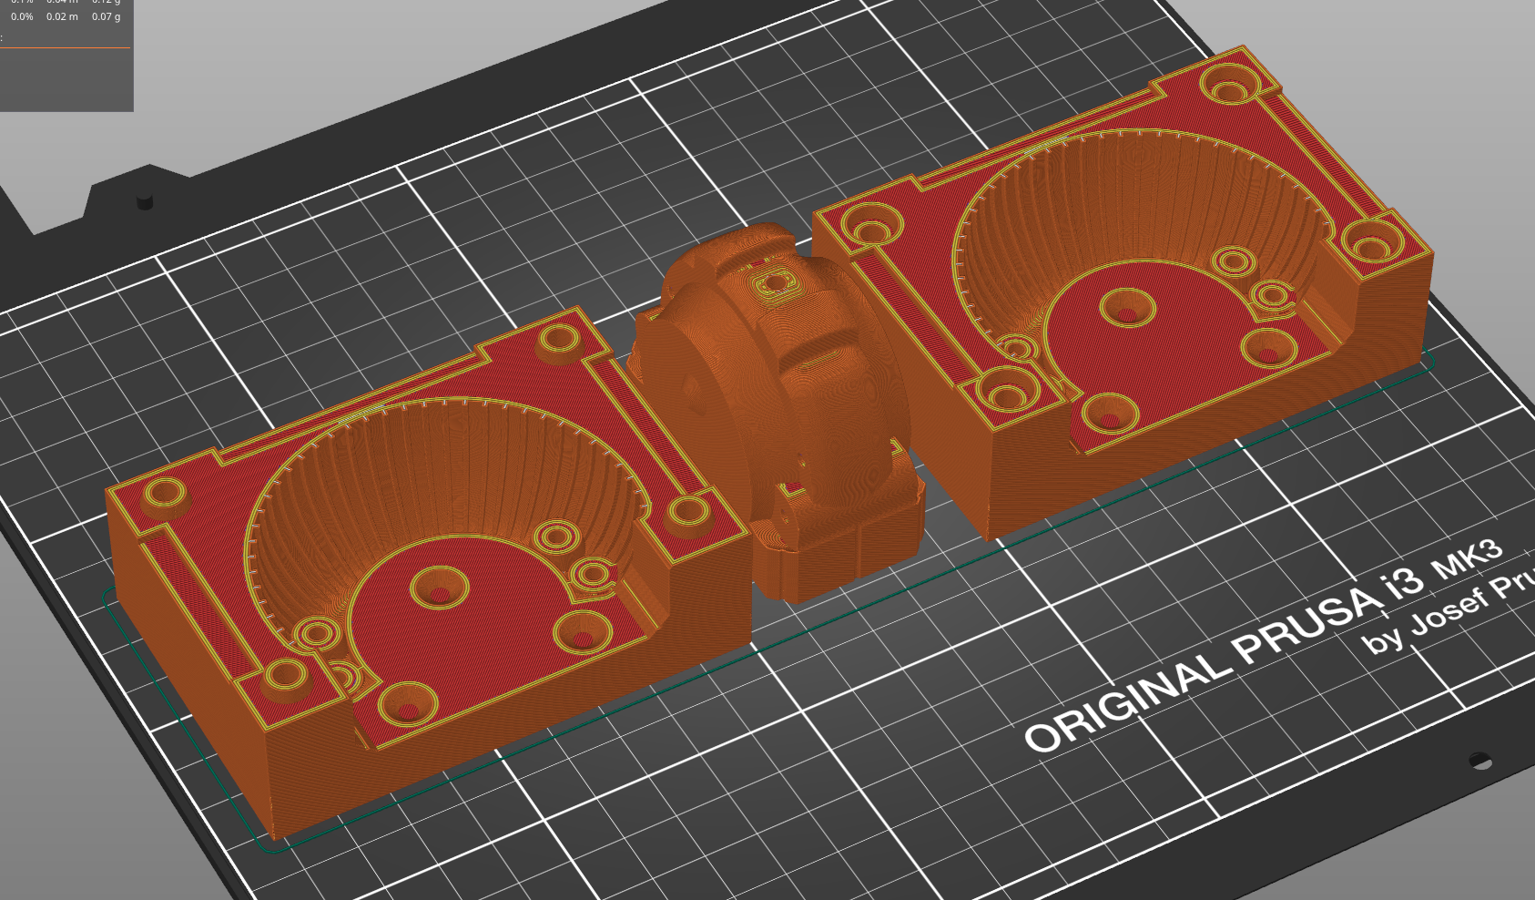Click the 0.07 g filament weight value
The image size is (1535, 900).
click(106, 16)
